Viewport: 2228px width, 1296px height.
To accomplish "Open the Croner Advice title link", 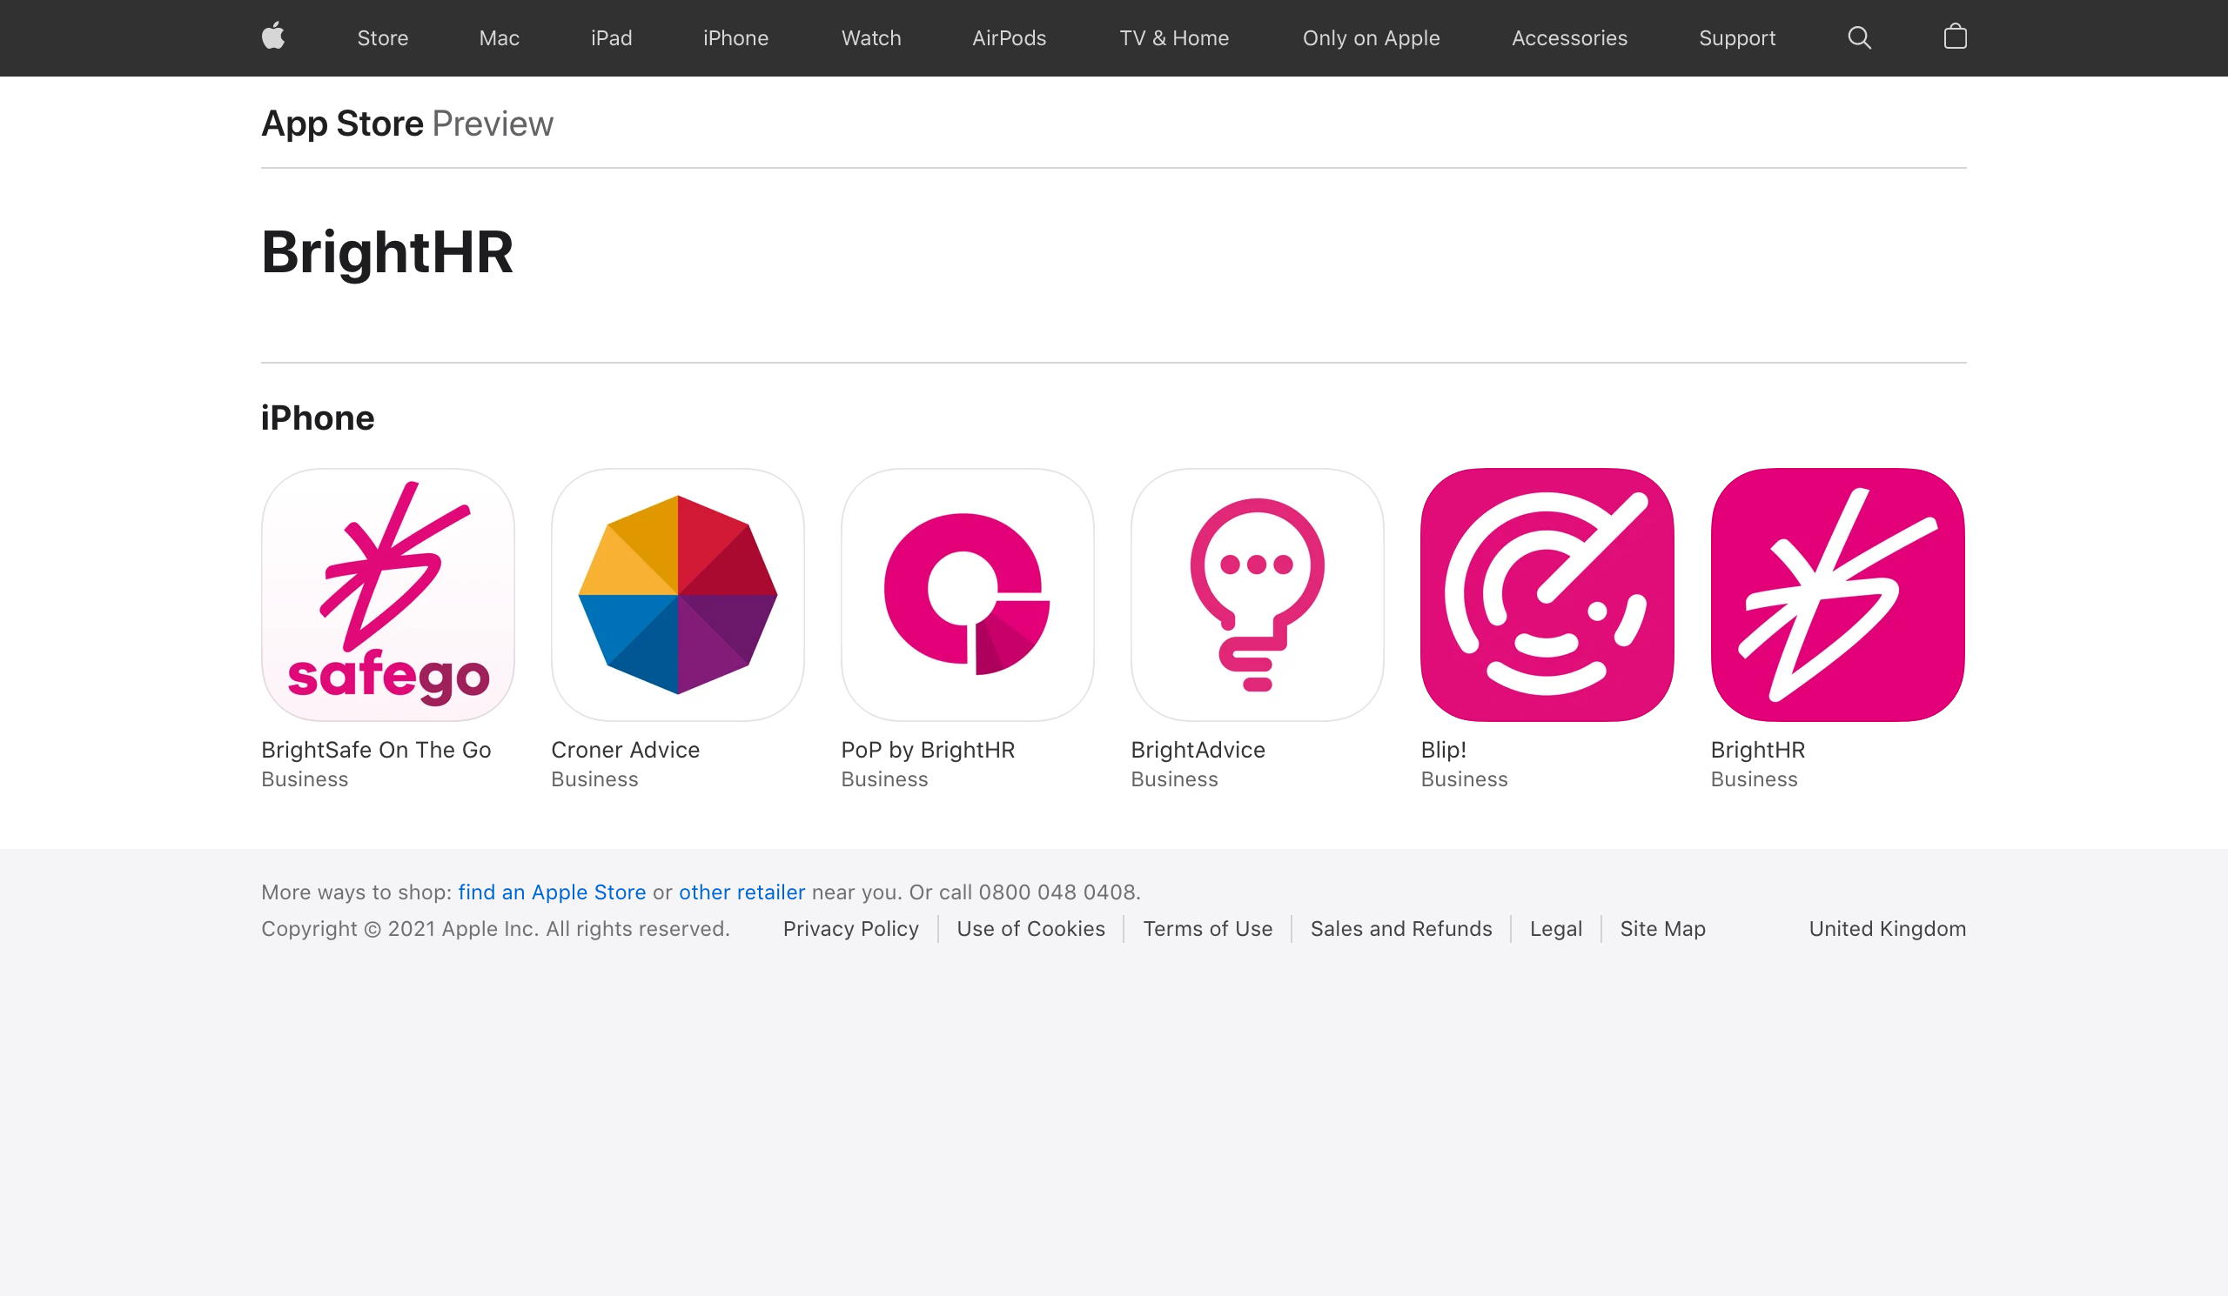I will (x=625, y=750).
